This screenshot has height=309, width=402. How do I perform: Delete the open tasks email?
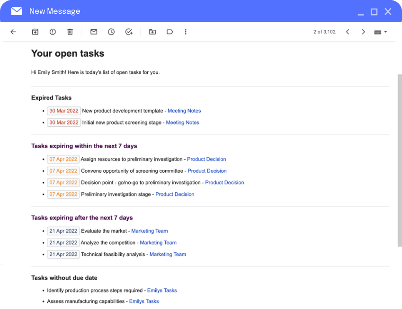click(70, 32)
